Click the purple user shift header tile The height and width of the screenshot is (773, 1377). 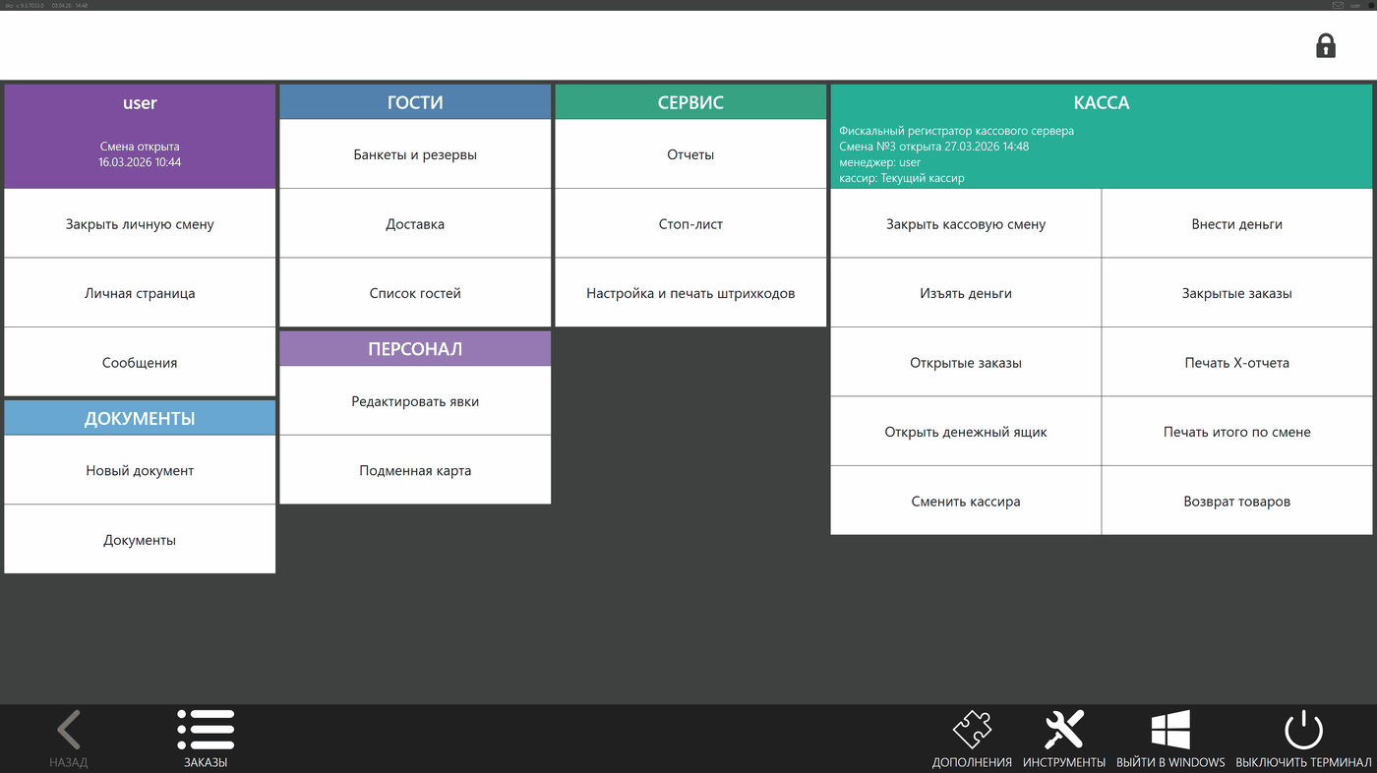pos(140,137)
